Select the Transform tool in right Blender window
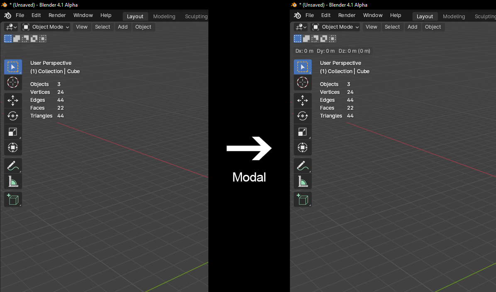Screen dimensions: 496x292 click(303, 147)
